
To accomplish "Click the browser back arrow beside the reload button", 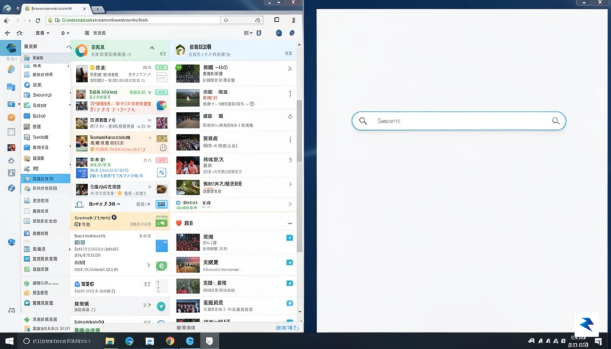I will click(x=7, y=20).
